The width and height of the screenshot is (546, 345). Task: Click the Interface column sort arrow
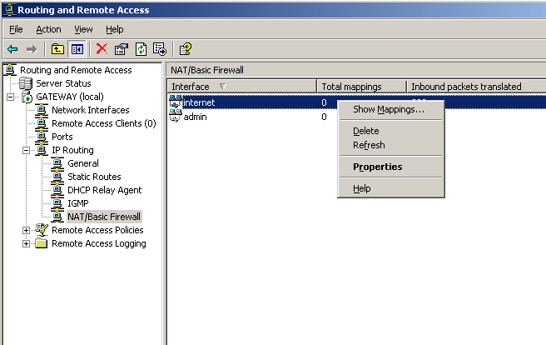(x=223, y=86)
